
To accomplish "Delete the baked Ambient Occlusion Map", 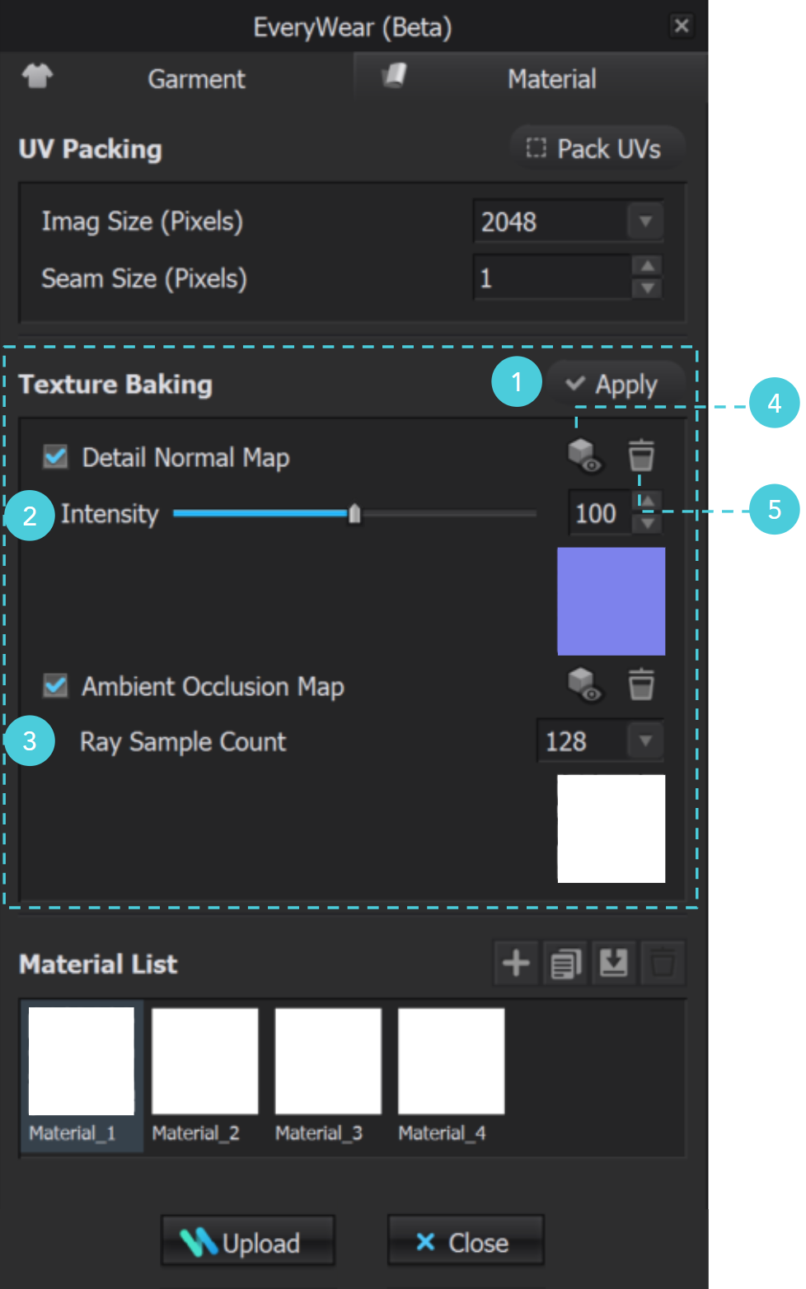I will (640, 685).
